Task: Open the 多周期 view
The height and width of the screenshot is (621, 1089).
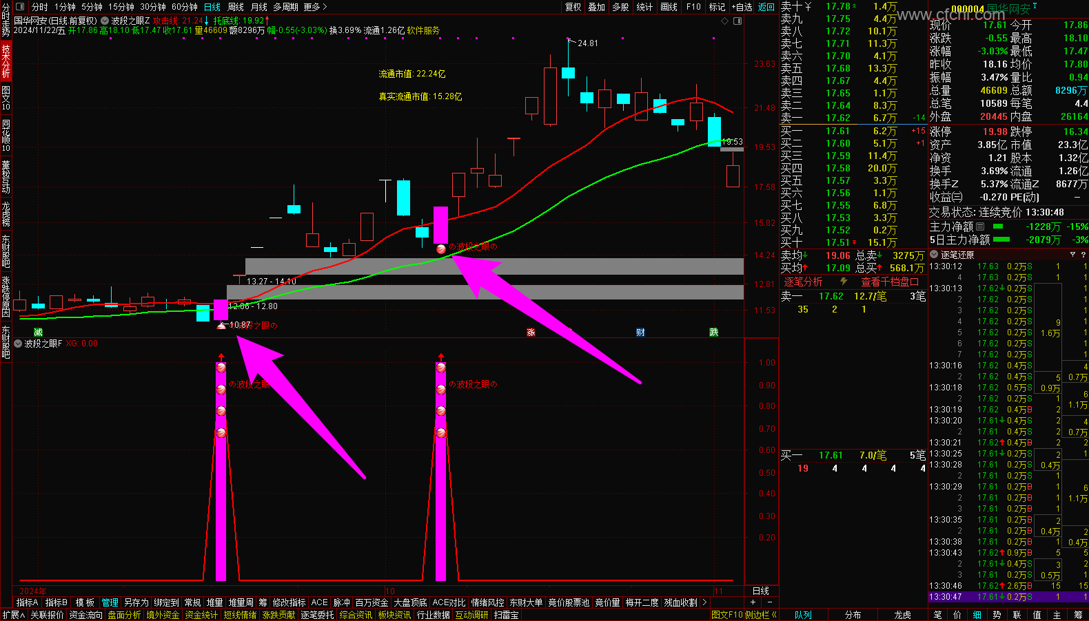Action: click(286, 7)
